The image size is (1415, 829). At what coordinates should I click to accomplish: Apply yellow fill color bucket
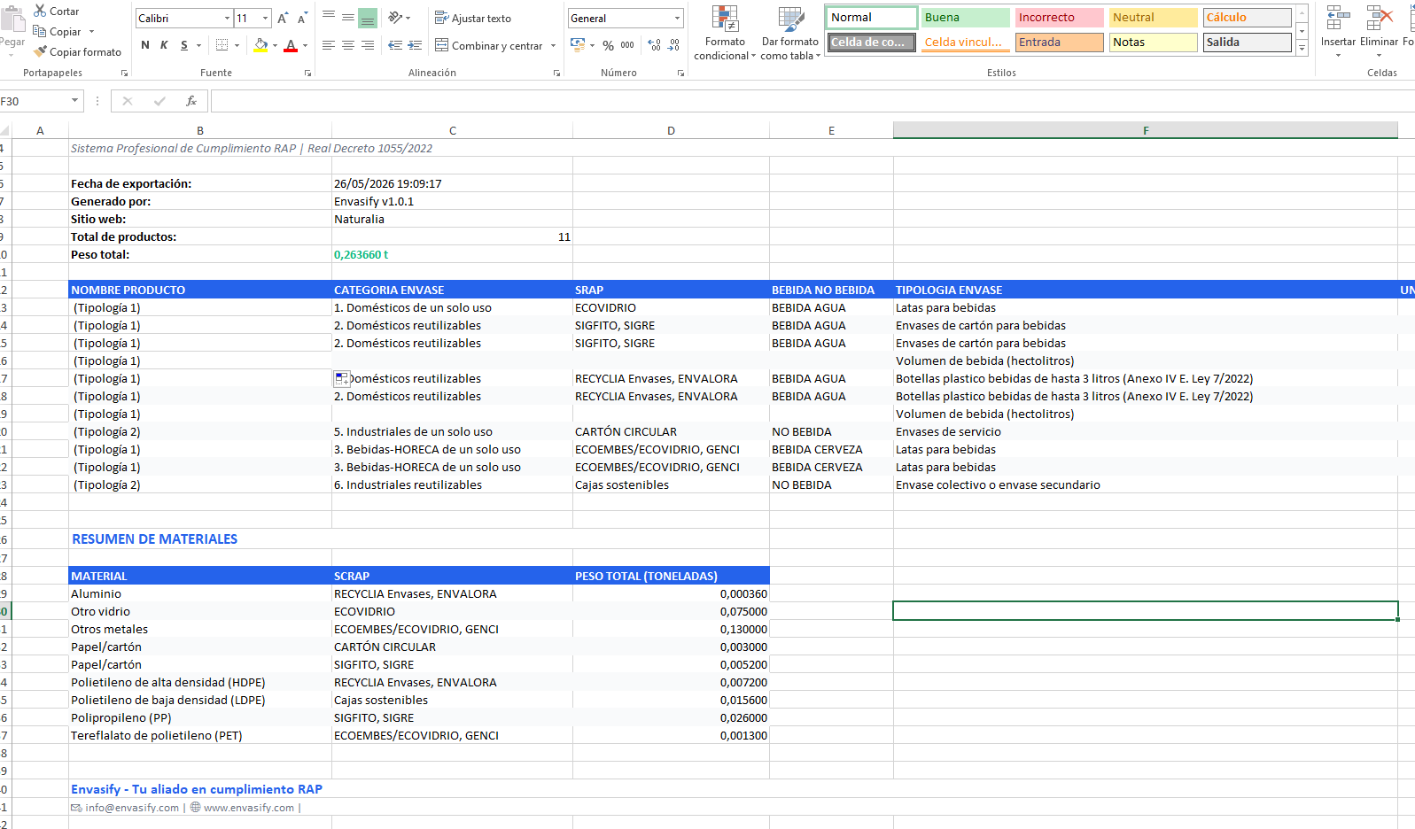pyautogui.click(x=260, y=45)
